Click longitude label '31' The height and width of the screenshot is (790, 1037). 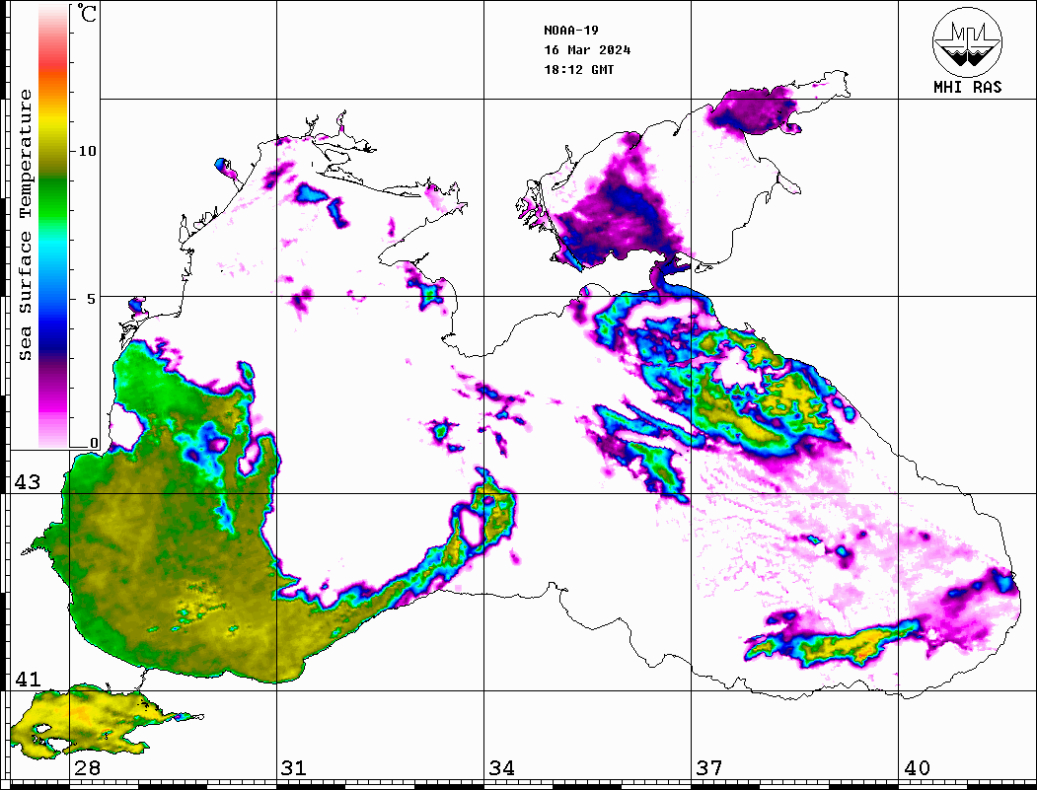click(x=294, y=768)
